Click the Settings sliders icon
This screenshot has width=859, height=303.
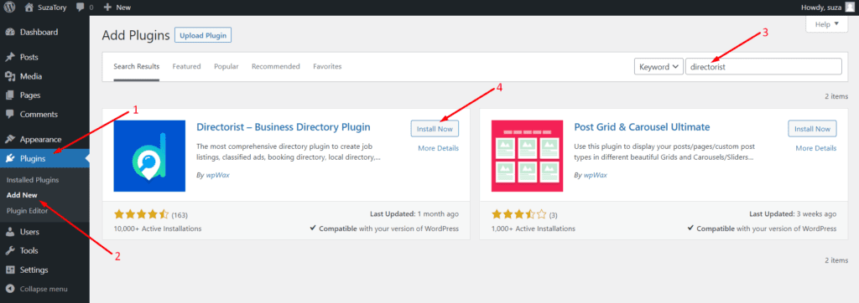point(9,270)
